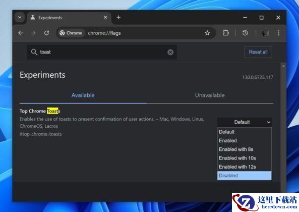This screenshot has height=212, width=299.
Task: Open a new tab with plus button
Action: pyautogui.click(x=118, y=17)
